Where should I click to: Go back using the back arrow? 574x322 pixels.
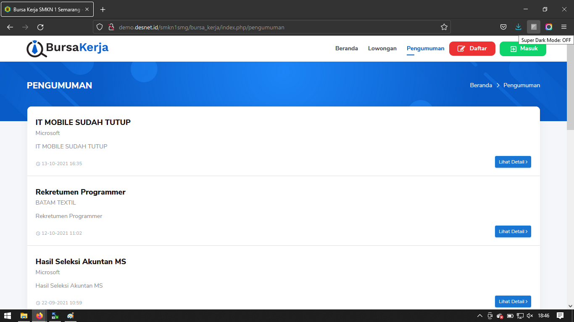click(x=10, y=27)
